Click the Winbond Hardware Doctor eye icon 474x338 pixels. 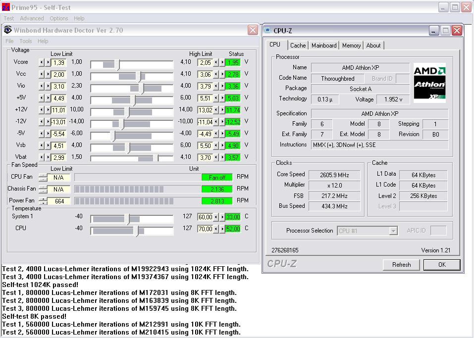[x=7, y=30]
